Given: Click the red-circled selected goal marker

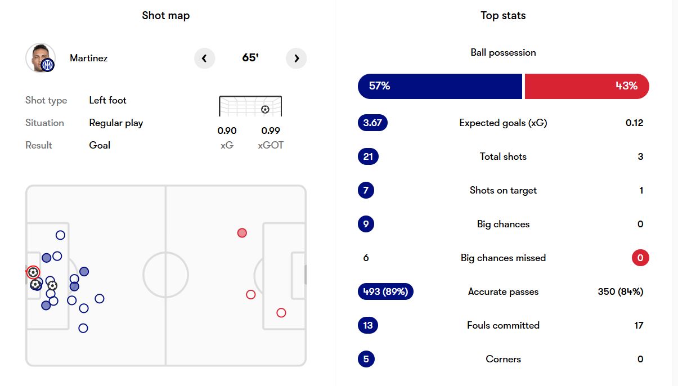Looking at the screenshot, I should click(x=33, y=272).
